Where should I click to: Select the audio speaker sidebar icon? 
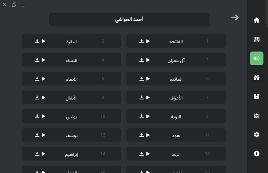pyautogui.click(x=256, y=58)
